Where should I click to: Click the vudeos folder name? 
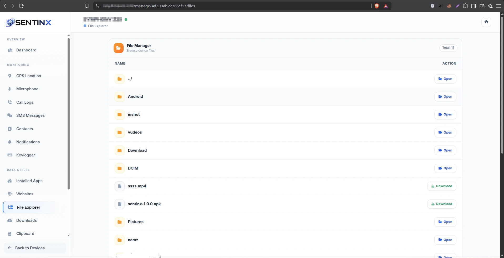[x=135, y=132]
